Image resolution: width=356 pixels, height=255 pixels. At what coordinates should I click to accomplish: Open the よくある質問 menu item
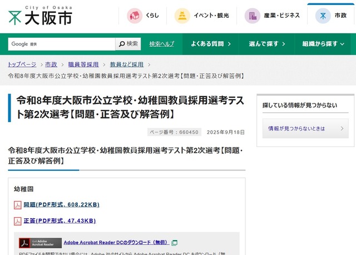tap(210, 44)
